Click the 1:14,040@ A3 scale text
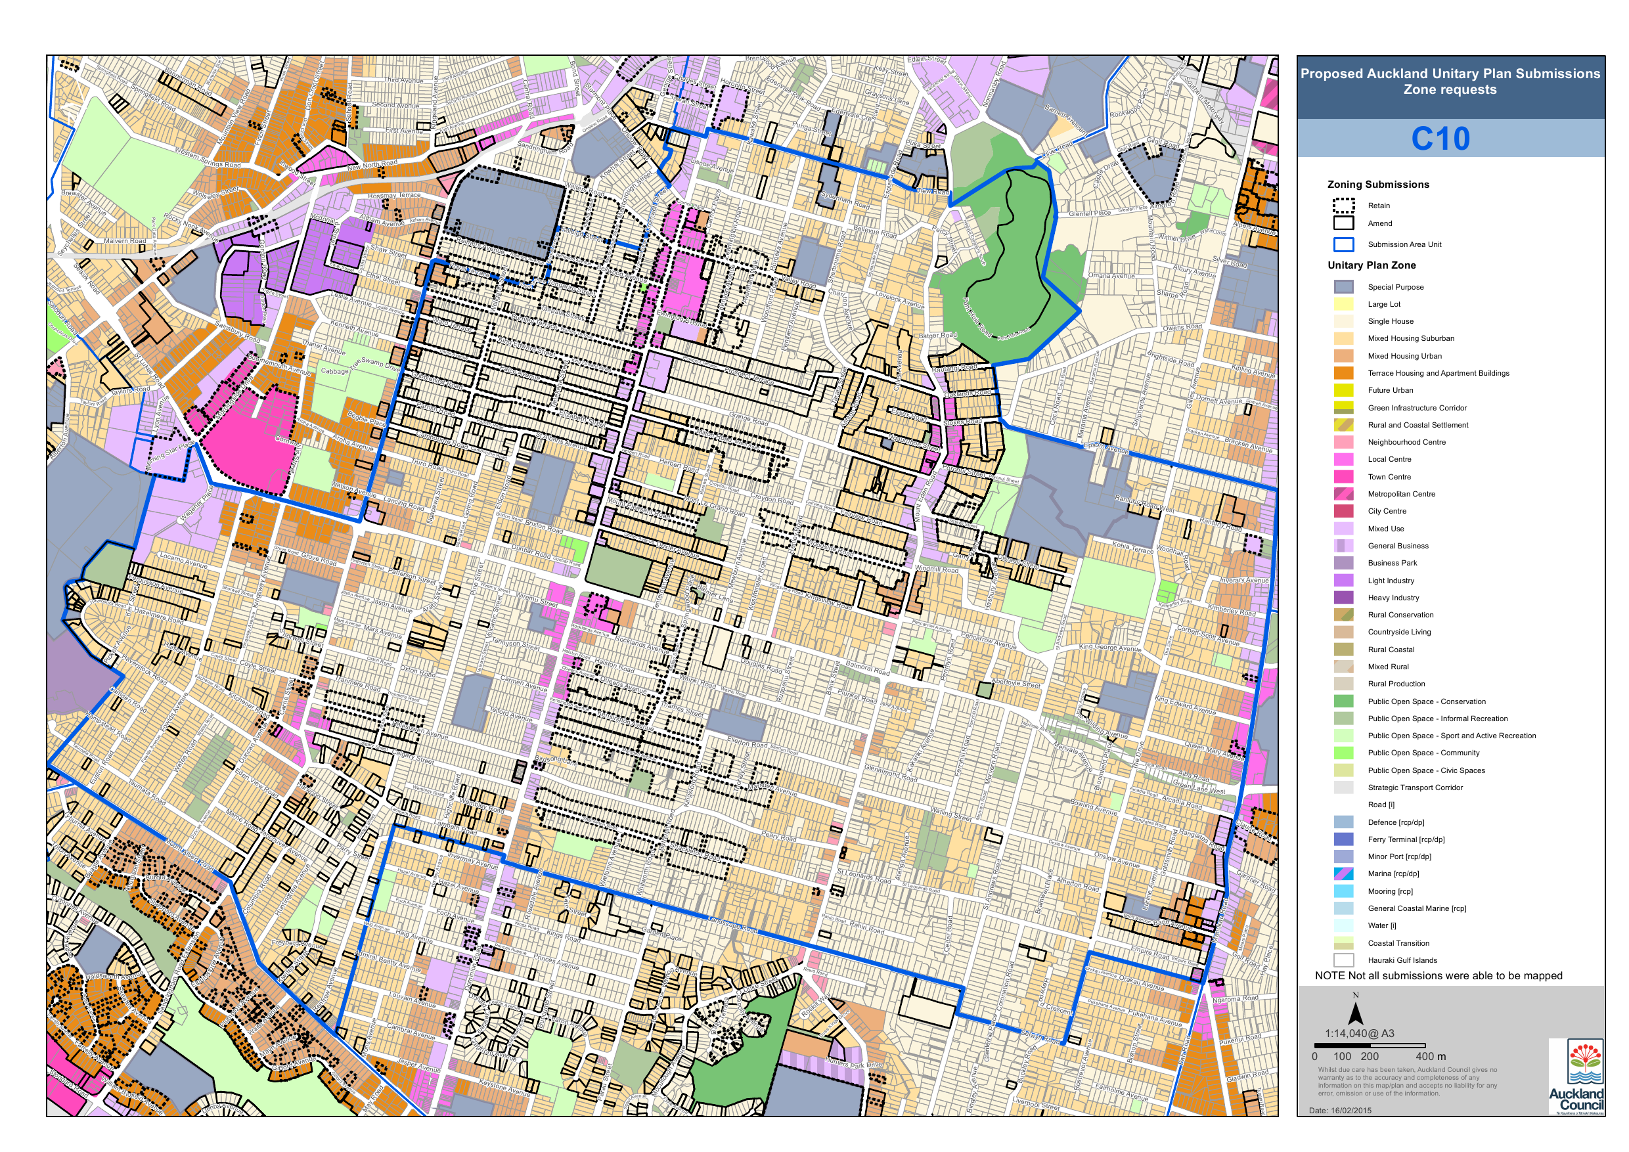The height and width of the screenshot is (1152, 1629). (1360, 1034)
